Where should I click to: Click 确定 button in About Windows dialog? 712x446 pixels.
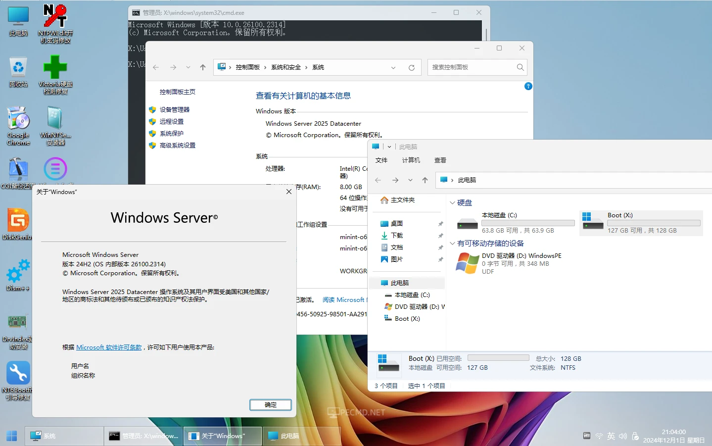271,405
